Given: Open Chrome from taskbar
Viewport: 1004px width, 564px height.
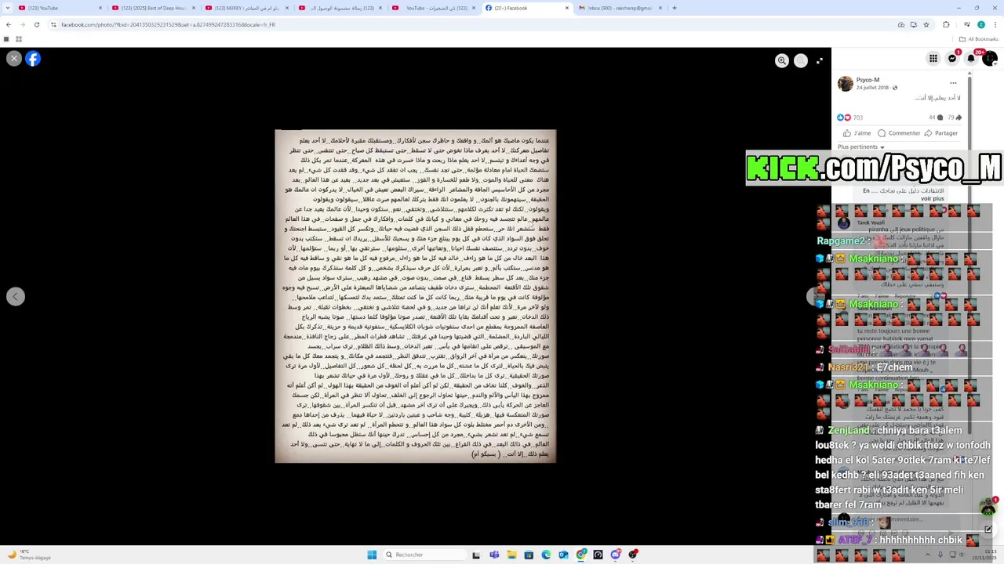Looking at the screenshot, I should tap(580, 555).
